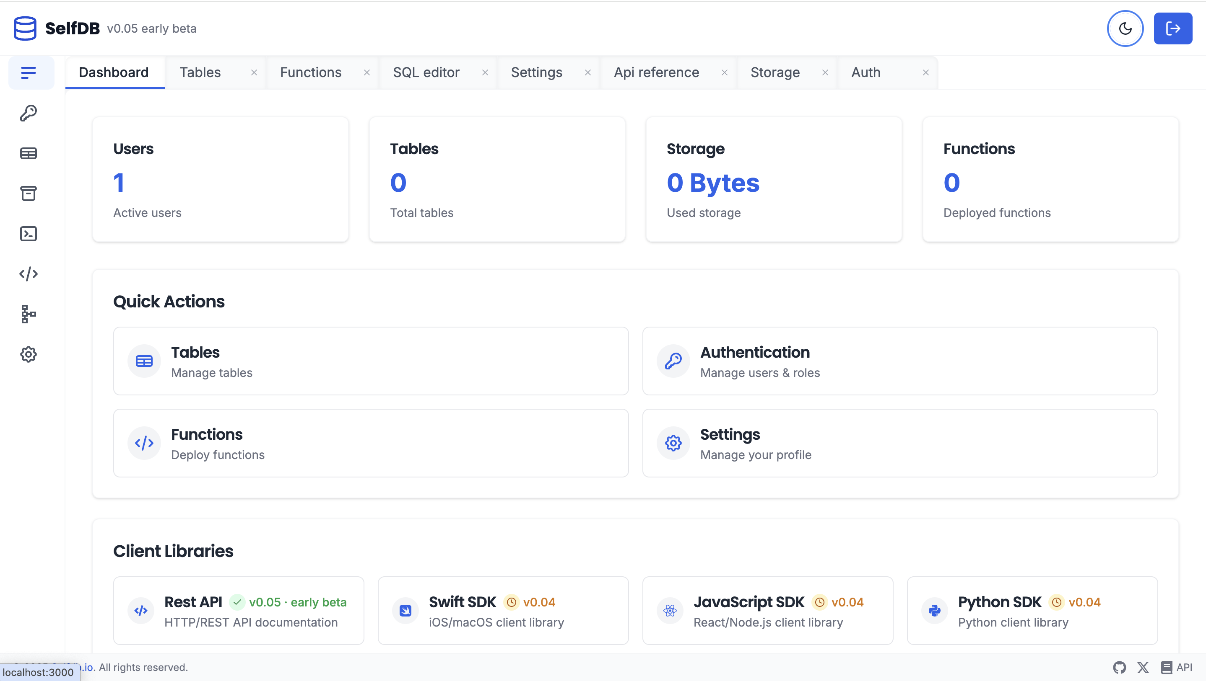The height and width of the screenshot is (681, 1206).
Task: Open Settings via sidebar gear icon
Action: pyautogui.click(x=29, y=355)
